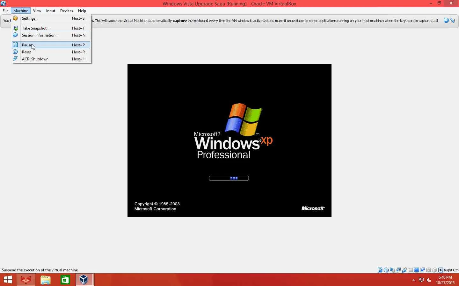The width and height of the screenshot is (459, 286).
Task: Click the 'Suspend the execution' status bar text
Action: click(x=40, y=270)
